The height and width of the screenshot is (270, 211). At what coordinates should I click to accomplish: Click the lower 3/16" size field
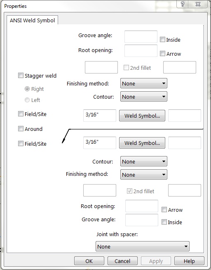(x=100, y=143)
